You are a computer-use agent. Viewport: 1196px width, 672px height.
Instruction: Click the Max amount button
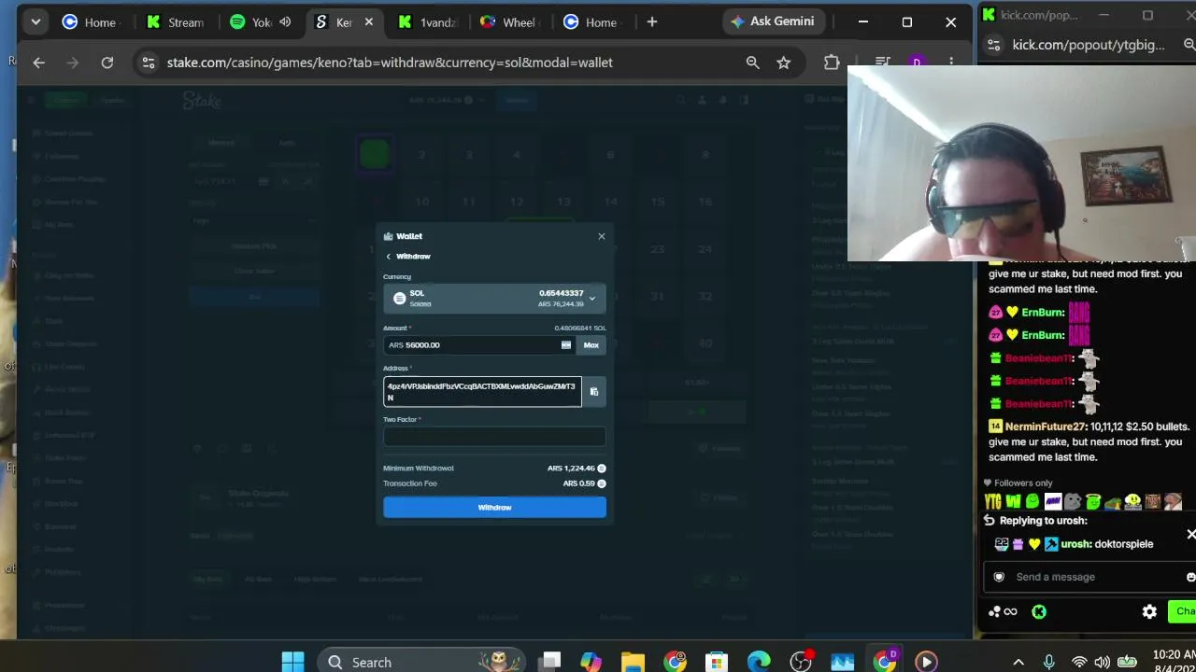[591, 345]
